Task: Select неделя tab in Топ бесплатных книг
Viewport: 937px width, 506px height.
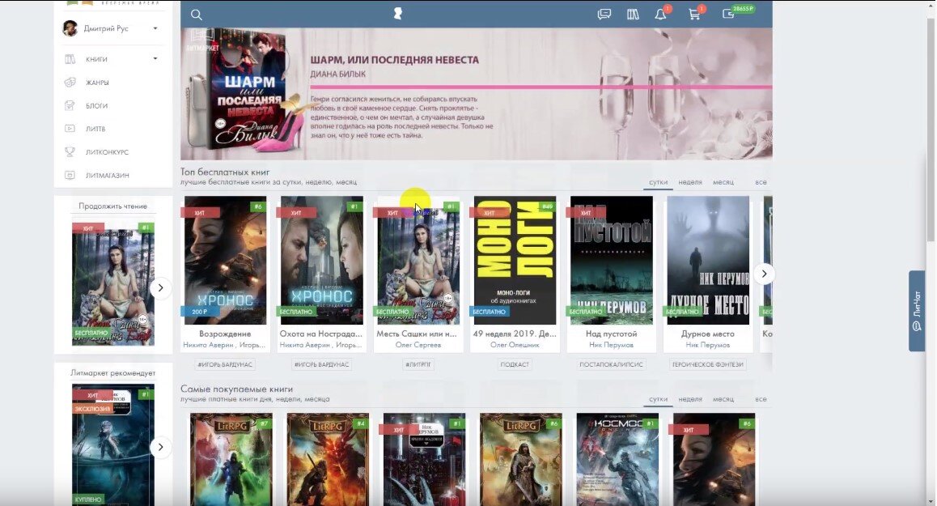Action: (690, 182)
